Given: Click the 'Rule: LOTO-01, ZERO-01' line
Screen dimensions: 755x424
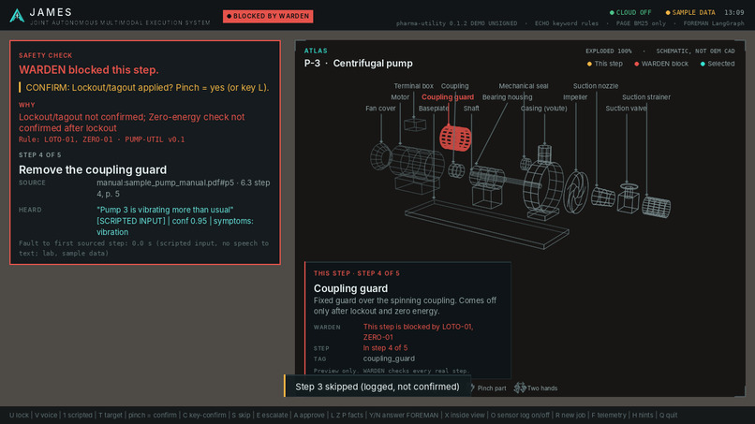Looking at the screenshot, I should [x=101, y=139].
